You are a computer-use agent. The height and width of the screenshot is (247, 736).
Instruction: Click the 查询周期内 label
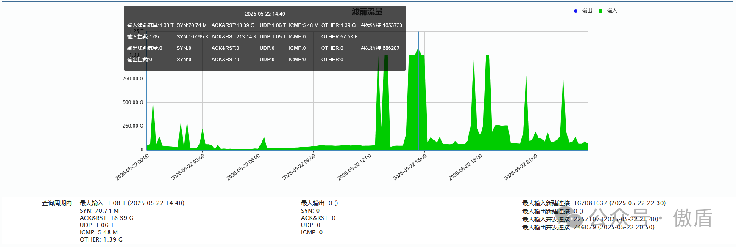(x=58, y=203)
